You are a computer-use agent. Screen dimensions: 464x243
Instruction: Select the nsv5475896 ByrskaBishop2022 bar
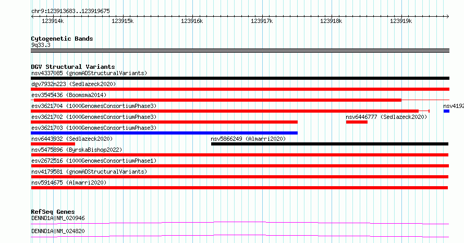click(x=240, y=155)
